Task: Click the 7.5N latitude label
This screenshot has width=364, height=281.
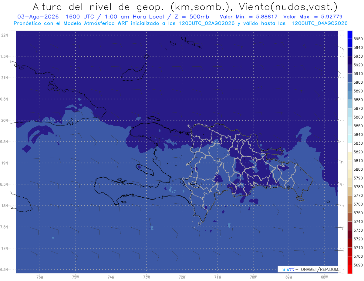Action: point(5,227)
